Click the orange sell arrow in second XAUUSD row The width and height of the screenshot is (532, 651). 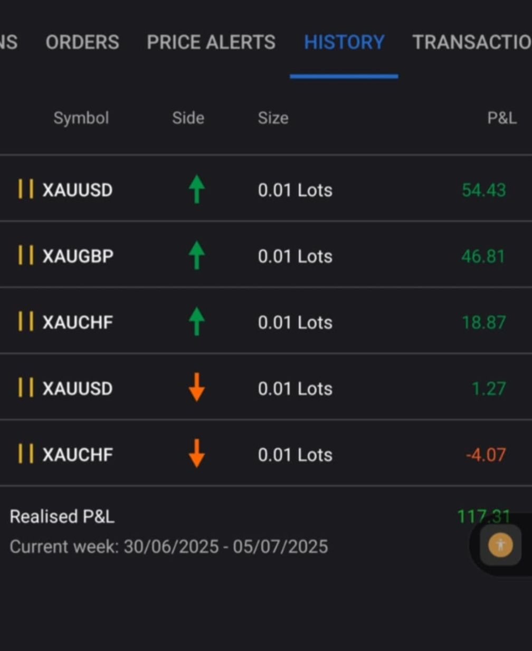pos(196,387)
